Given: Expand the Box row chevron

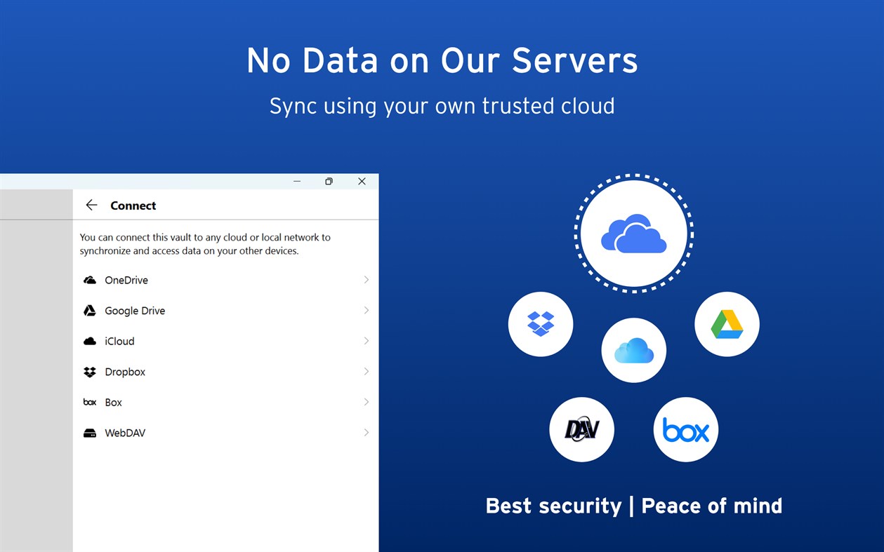Looking at the screenshot, I should (x=366, y=403).
